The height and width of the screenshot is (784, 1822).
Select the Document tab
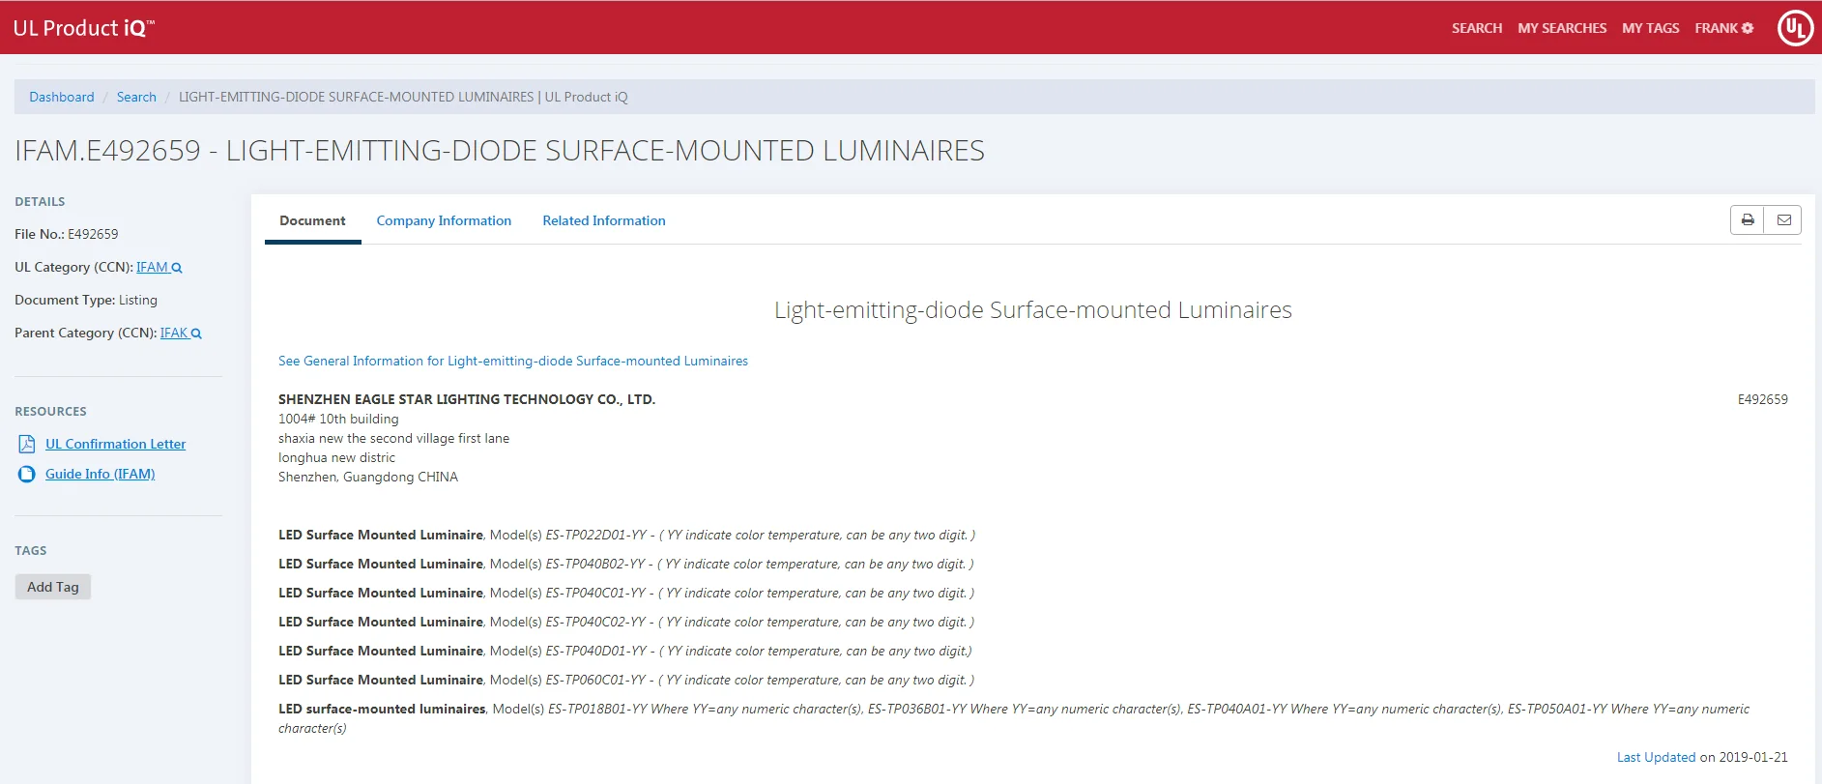click(x=312, y=220)
